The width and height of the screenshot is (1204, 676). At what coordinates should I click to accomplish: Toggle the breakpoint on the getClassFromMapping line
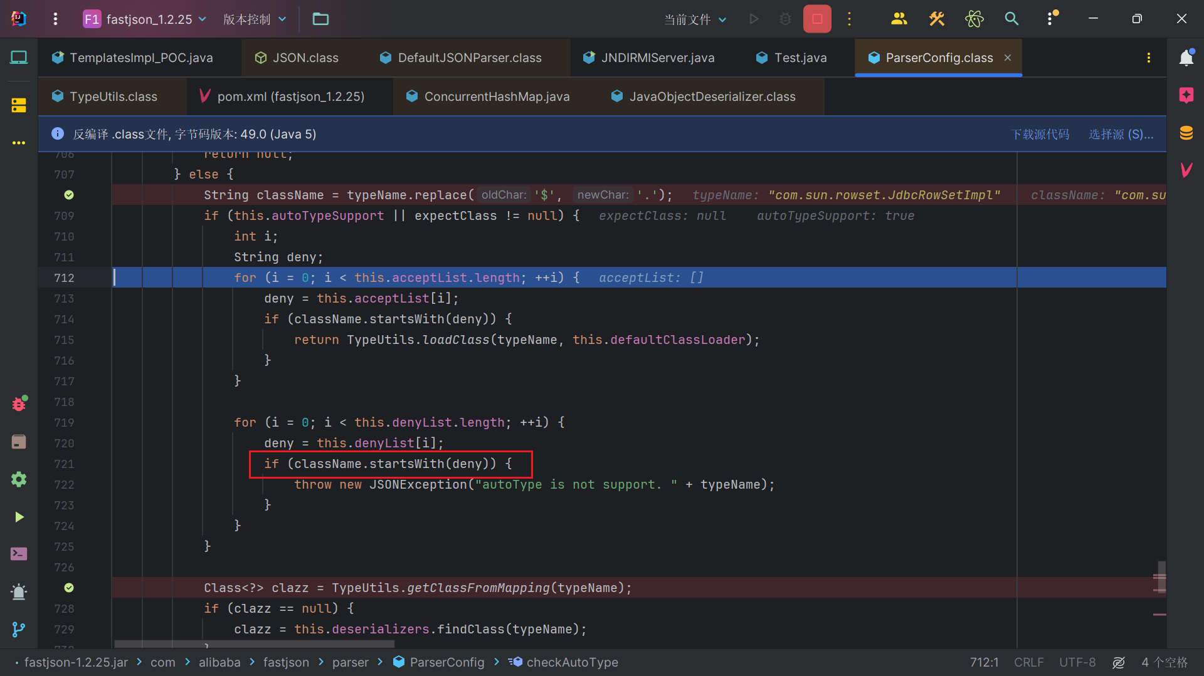(x=69, y=588)
